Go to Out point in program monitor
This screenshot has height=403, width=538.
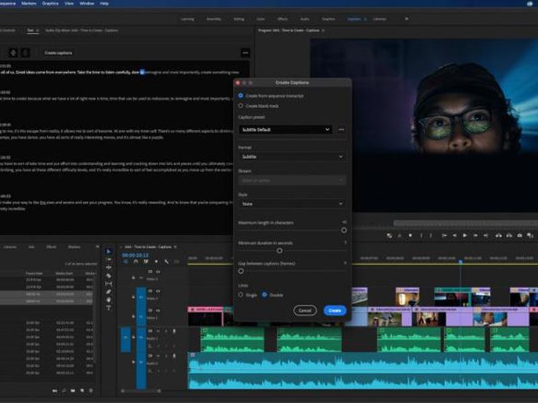(486, 236)
